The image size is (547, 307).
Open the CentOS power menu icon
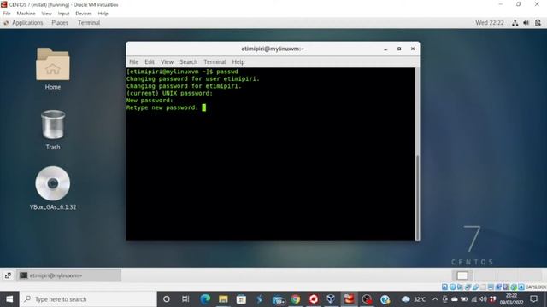(538, 23)
